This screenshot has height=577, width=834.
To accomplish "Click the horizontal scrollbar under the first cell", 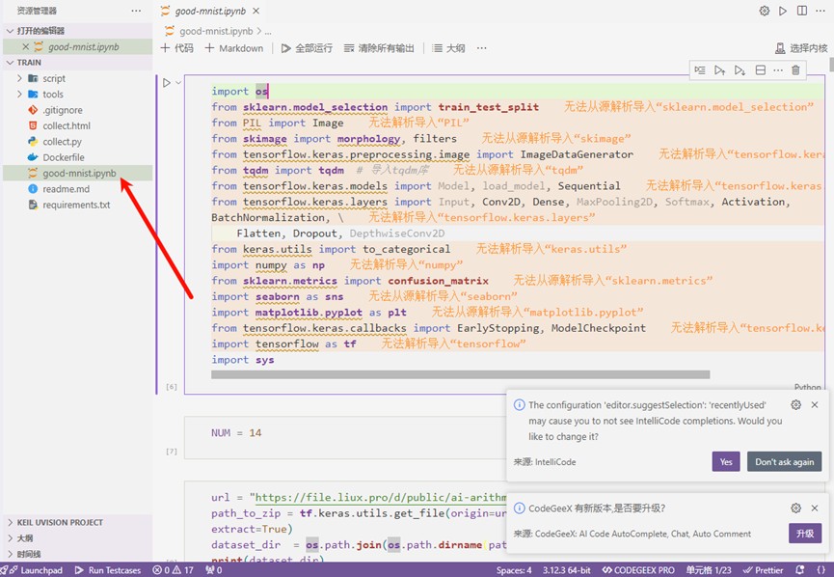I will pyautogui.click(x=460, y=374).
